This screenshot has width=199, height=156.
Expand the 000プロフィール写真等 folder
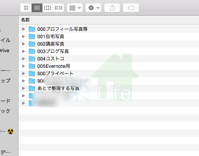point(23,29)
